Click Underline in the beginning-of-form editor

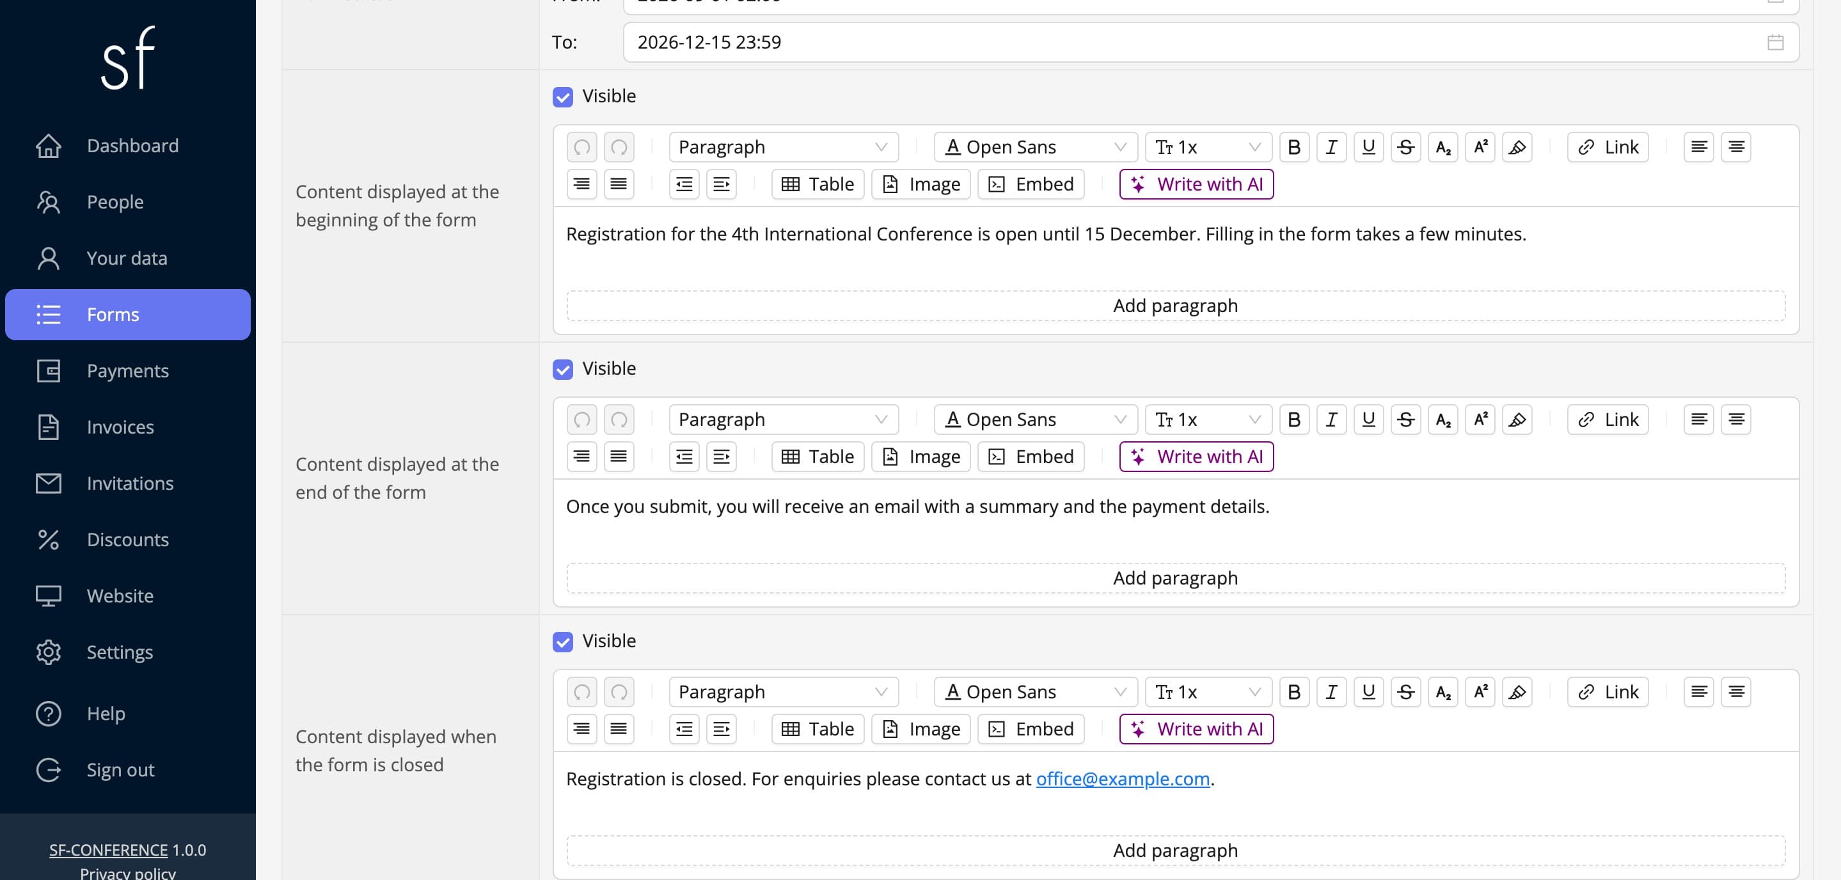(x=1369, y=147)
